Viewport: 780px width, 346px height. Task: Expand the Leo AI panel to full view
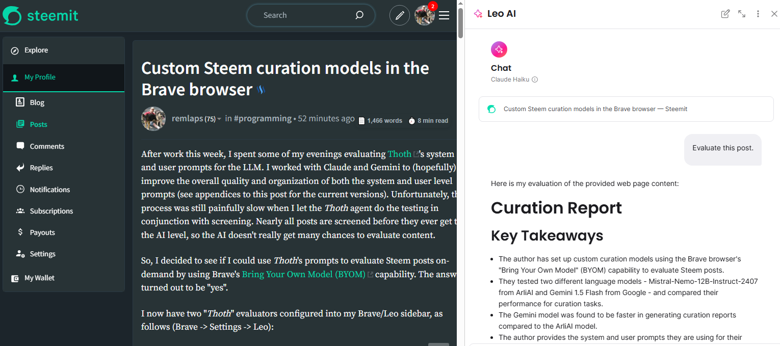click(742, 14)
